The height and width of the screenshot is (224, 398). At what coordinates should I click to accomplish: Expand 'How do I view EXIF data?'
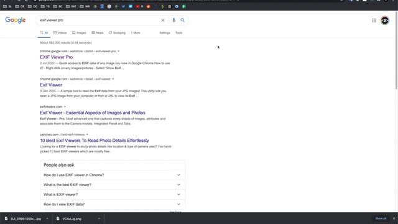tap(112, 204)
